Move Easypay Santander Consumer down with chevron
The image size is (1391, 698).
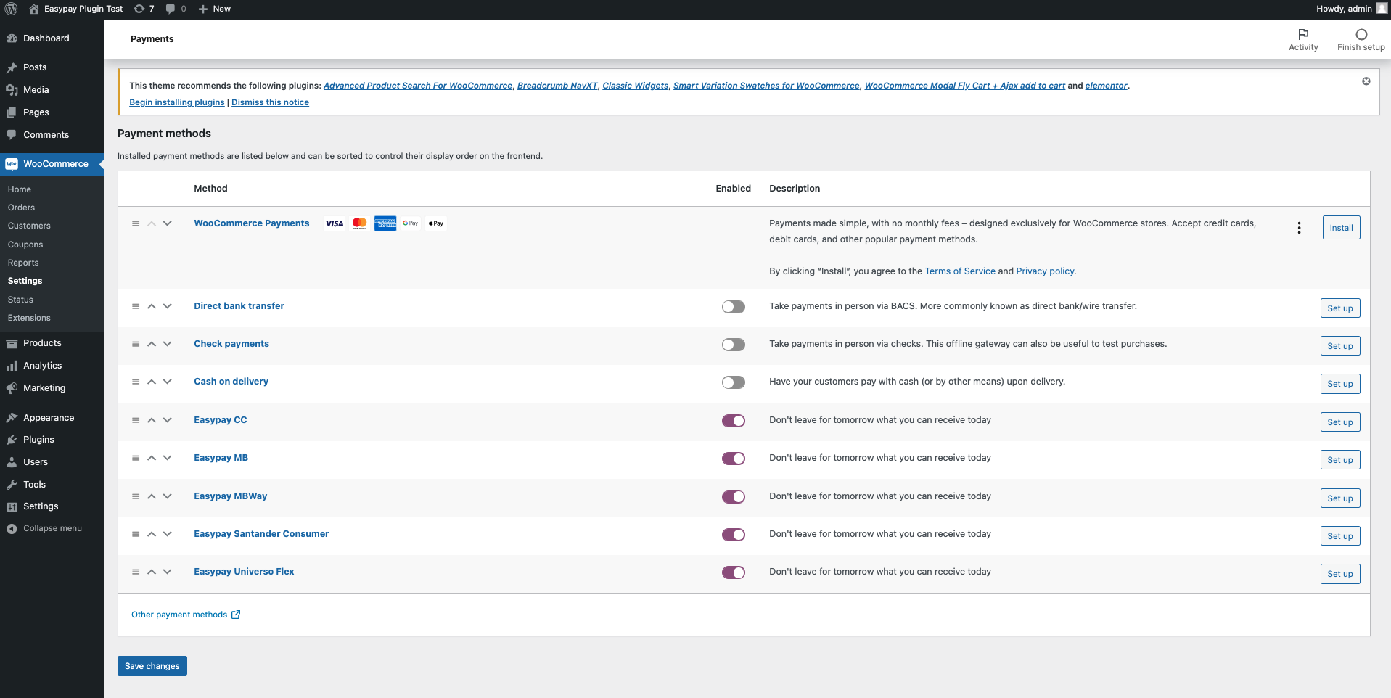pyautogui.click(x=168, y=534)
